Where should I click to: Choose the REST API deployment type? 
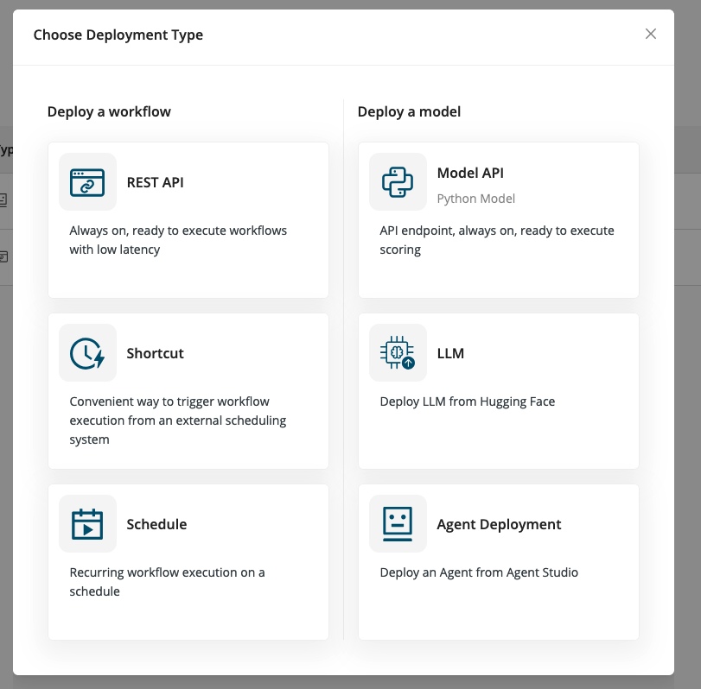[188, 218]
